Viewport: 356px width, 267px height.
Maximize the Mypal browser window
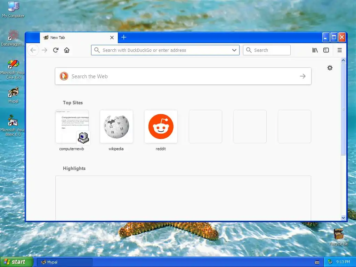tap(334, 37)
